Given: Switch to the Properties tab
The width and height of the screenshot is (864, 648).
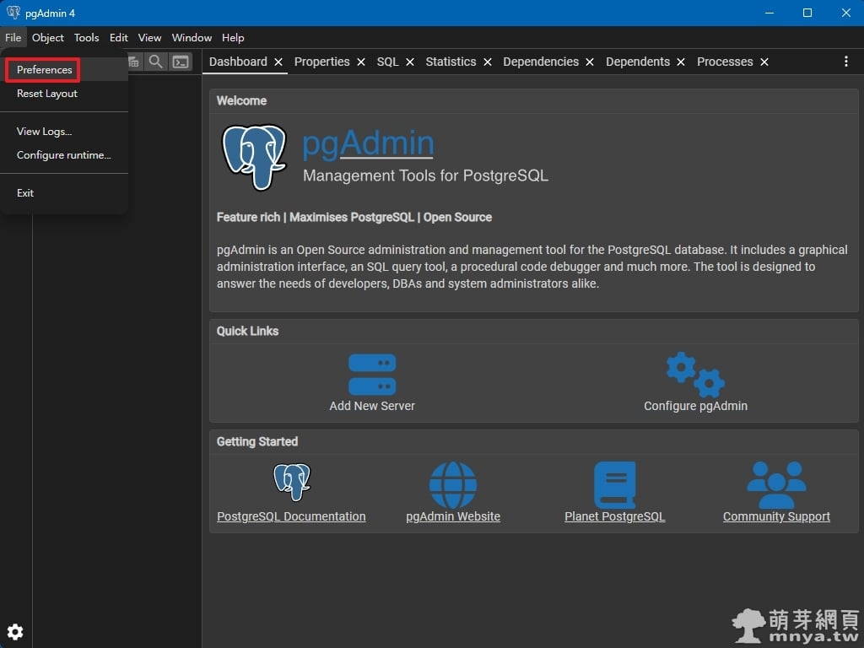Looking at the screenshot, I should [x=321, y=62].
